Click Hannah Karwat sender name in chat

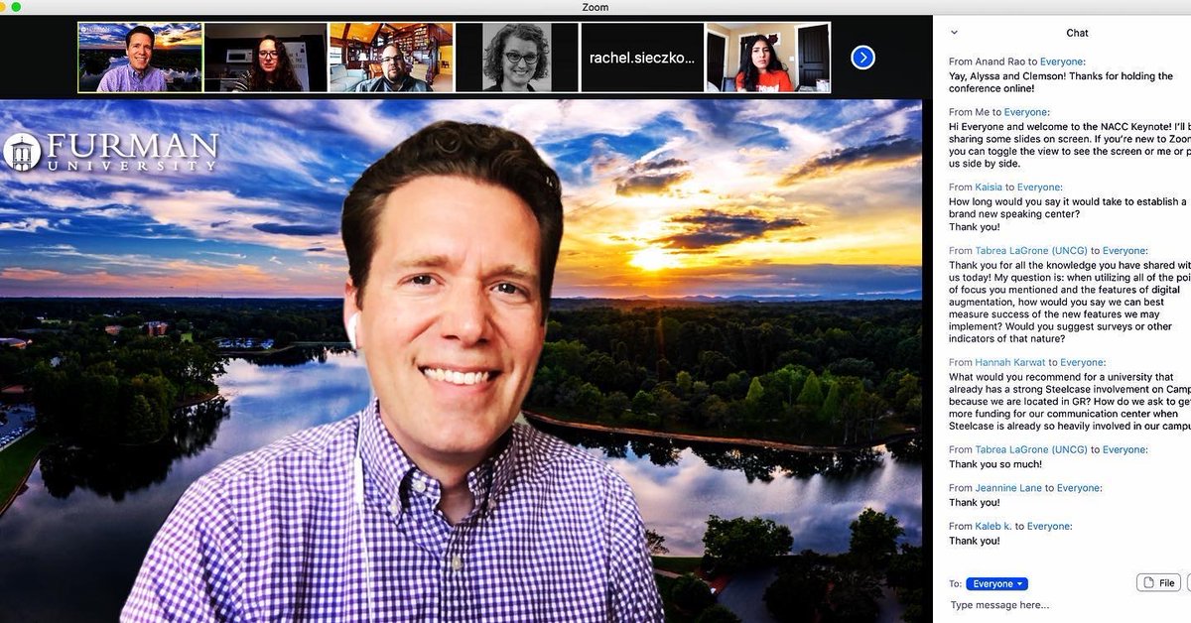coord(1010,363)
